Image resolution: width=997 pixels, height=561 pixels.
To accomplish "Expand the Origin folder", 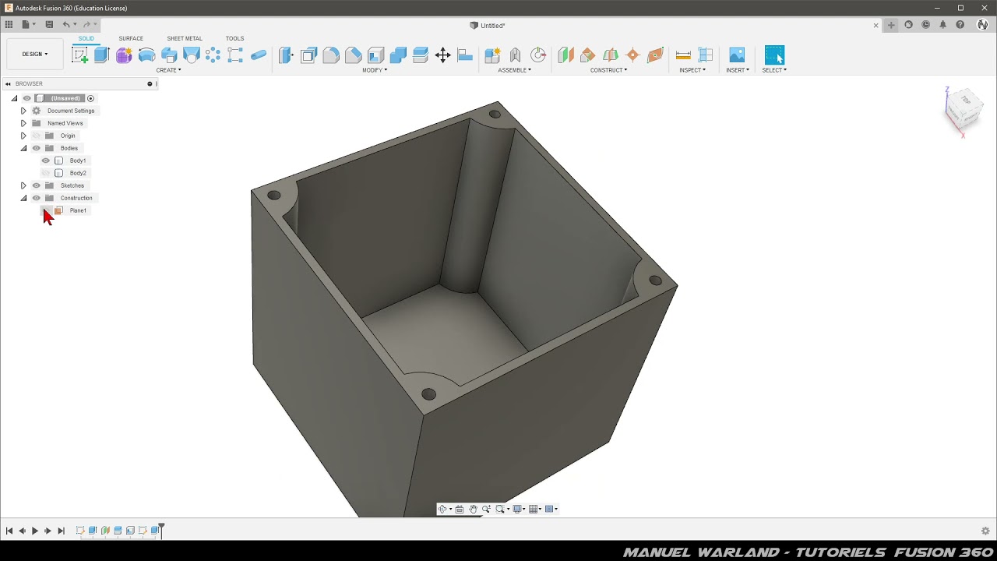I will point(23,136).
